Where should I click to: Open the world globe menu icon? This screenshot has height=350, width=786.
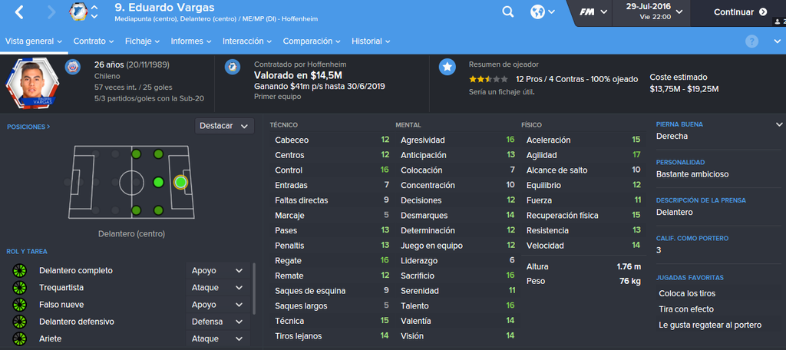click(x=543, y=12)
